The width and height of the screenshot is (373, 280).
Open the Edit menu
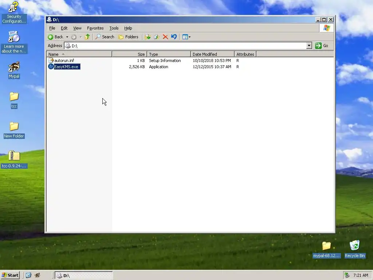click(64, 28)
